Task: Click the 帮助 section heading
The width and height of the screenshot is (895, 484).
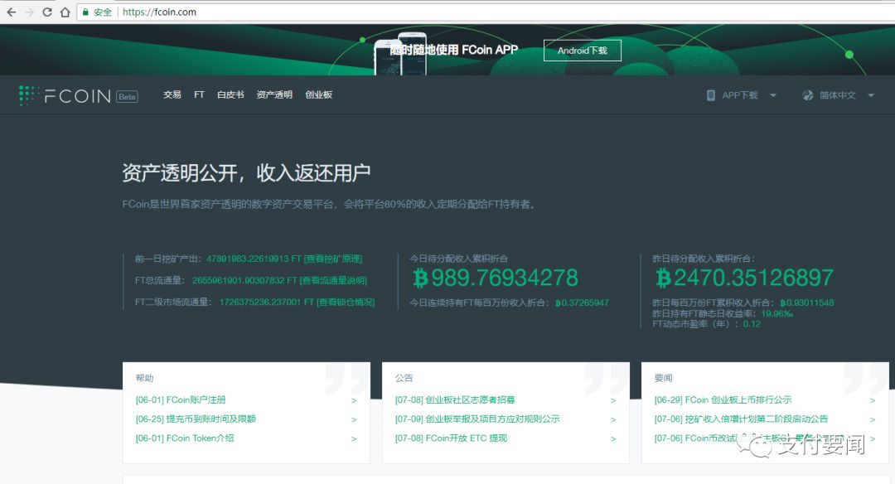Action: (x=144, y=378)
